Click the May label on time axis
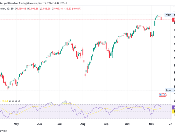 pos(16,124)
